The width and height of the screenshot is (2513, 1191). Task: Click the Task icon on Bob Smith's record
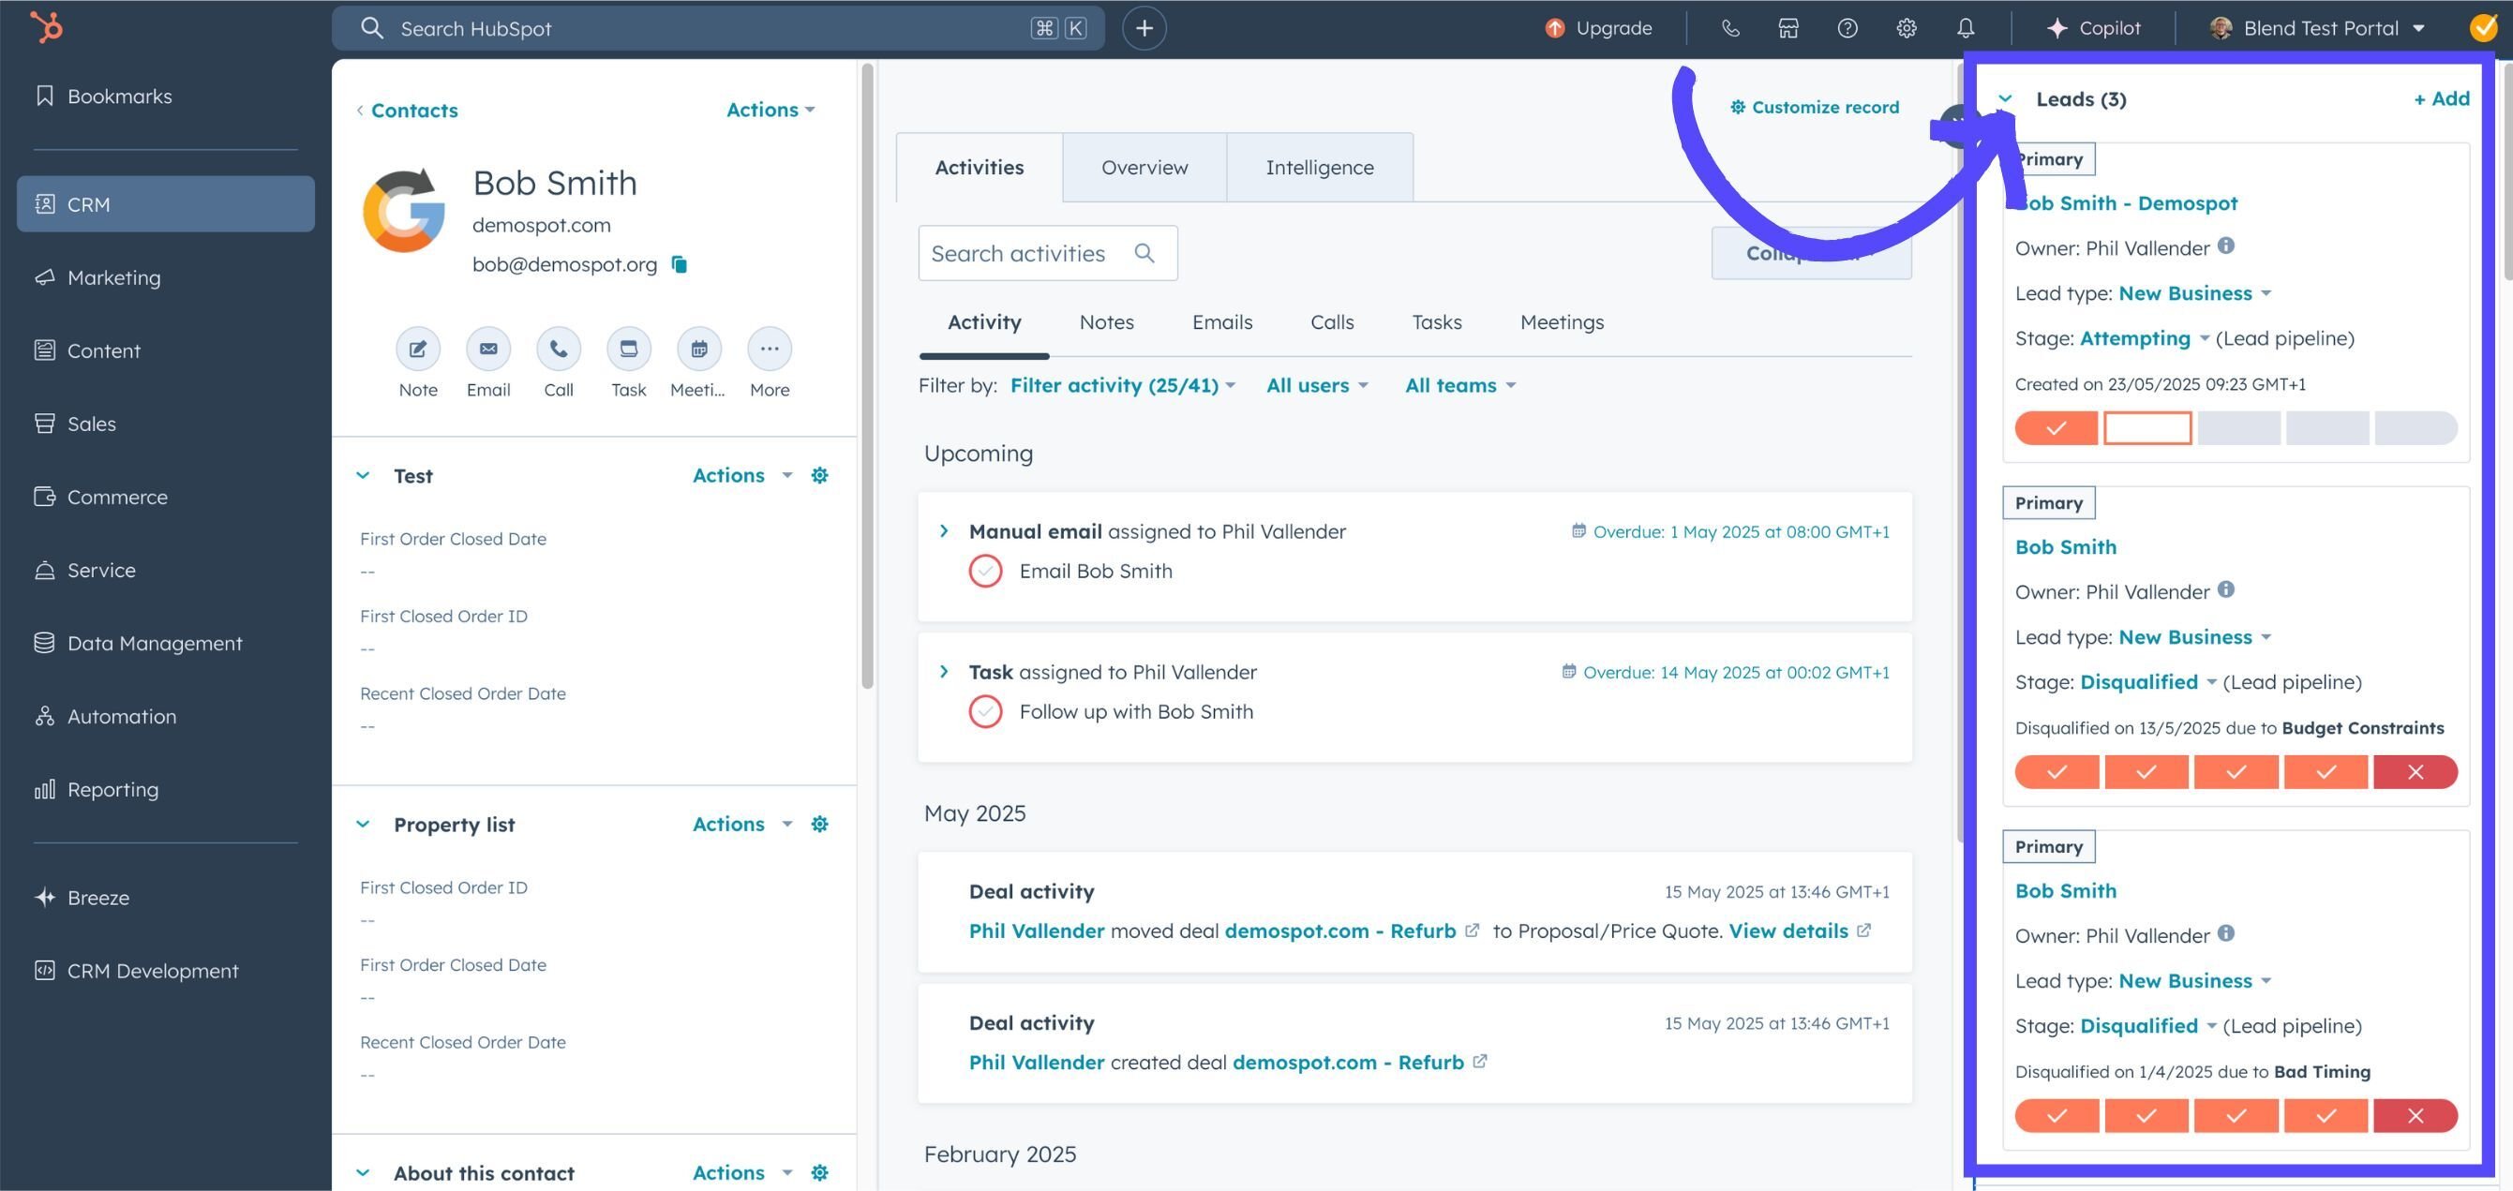pos(628,349)
